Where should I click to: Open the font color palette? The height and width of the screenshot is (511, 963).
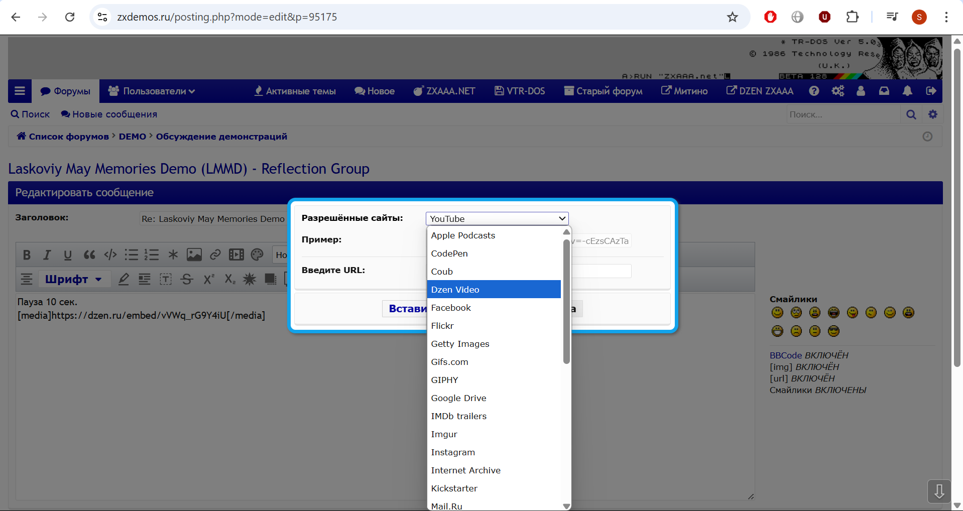(257, 255)
